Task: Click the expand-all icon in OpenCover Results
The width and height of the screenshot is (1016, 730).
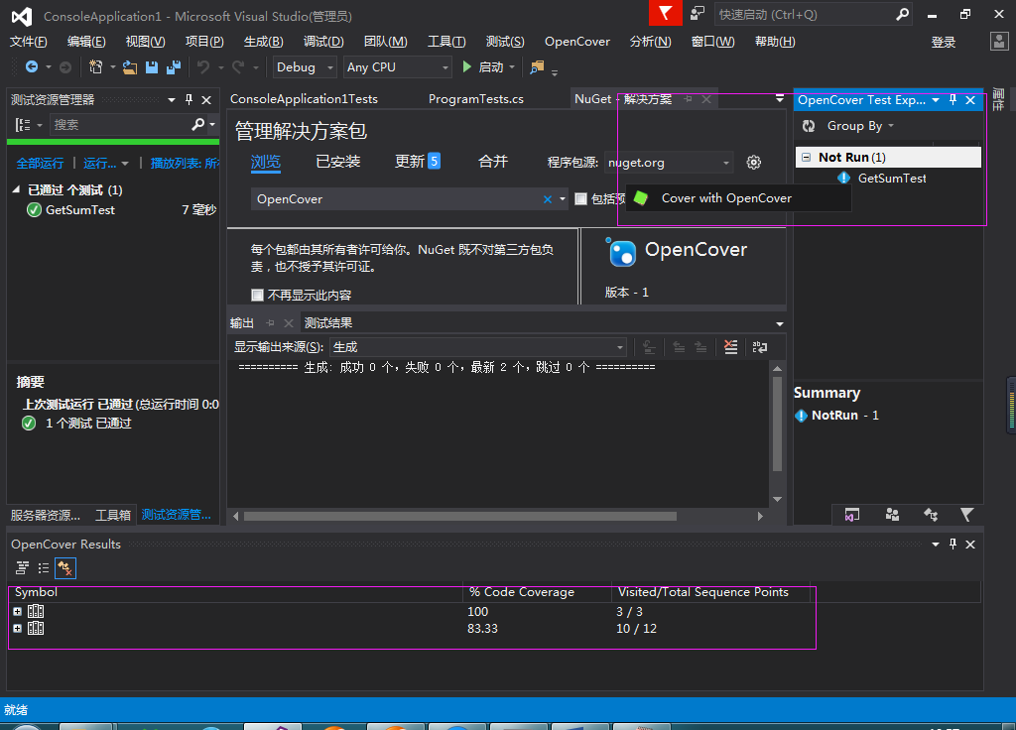Action: [22, 568]
